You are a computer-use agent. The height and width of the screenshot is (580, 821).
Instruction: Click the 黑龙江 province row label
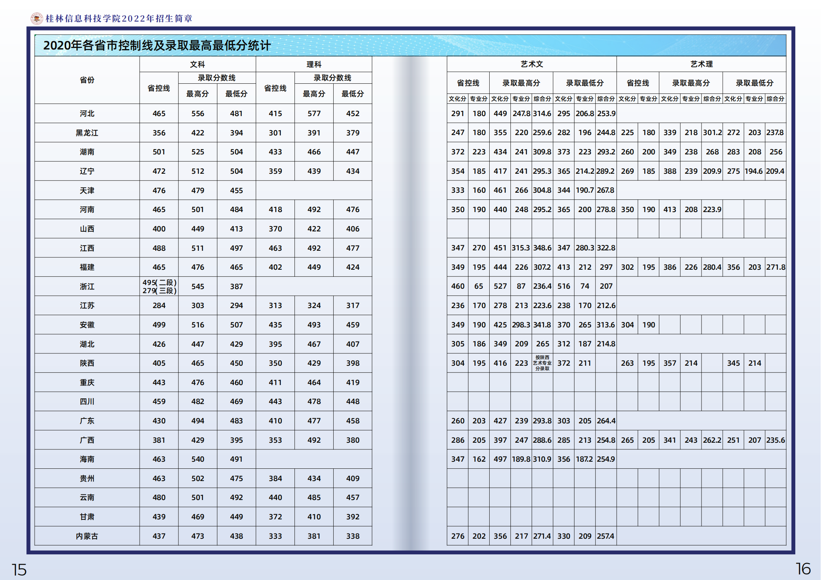87,133
